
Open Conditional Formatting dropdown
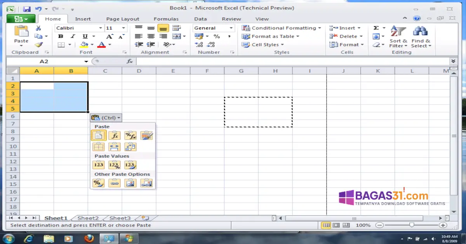tap(282, 28)
